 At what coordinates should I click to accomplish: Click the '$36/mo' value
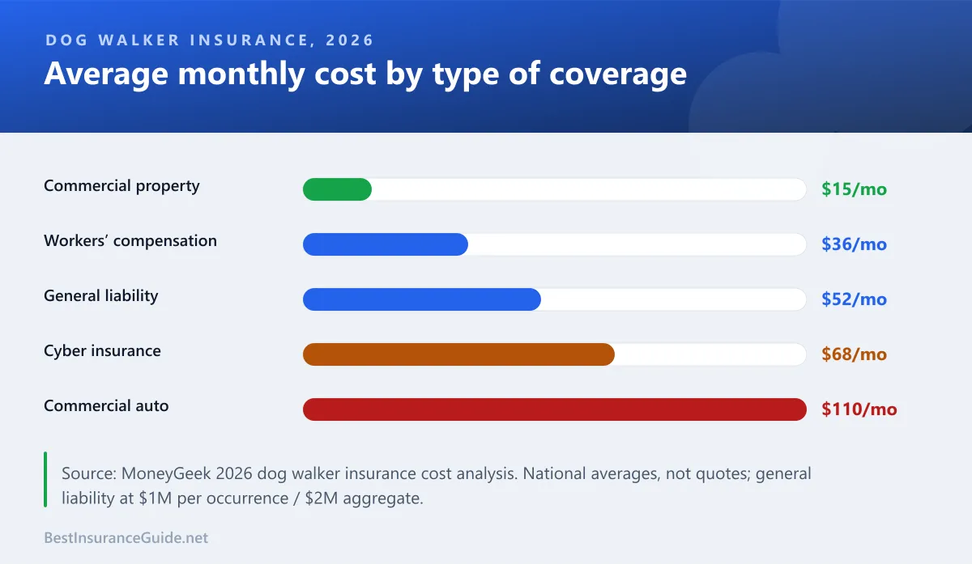[855, 244]
